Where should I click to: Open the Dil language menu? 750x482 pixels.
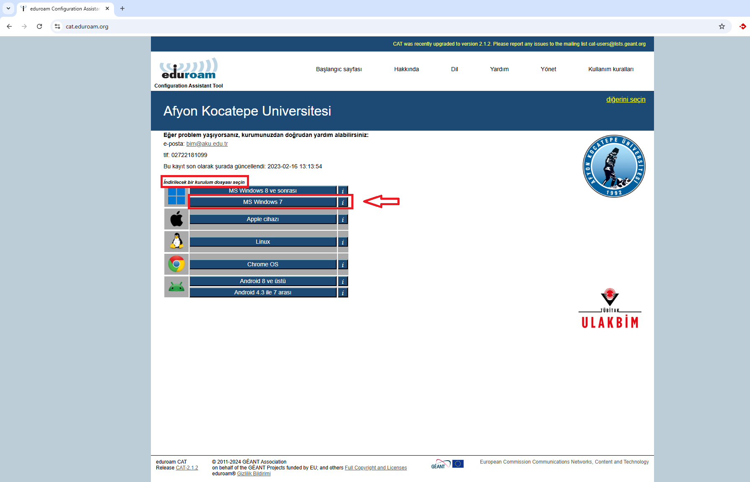(454, 69)
